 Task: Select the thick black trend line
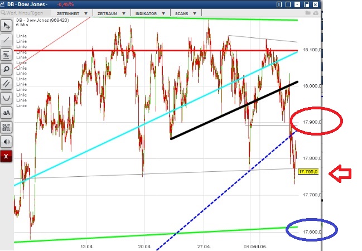tap(234, 110)
